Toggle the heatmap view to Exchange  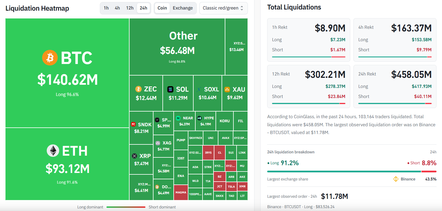tap(183, 8)
